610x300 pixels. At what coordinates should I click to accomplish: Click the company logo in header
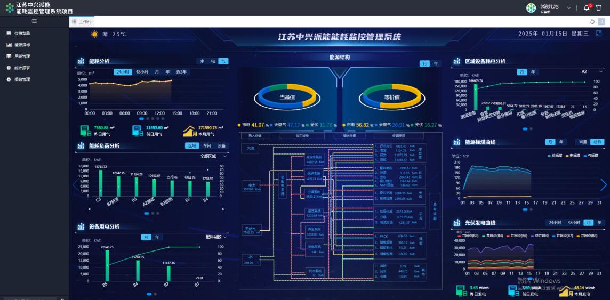click(10, 8)
